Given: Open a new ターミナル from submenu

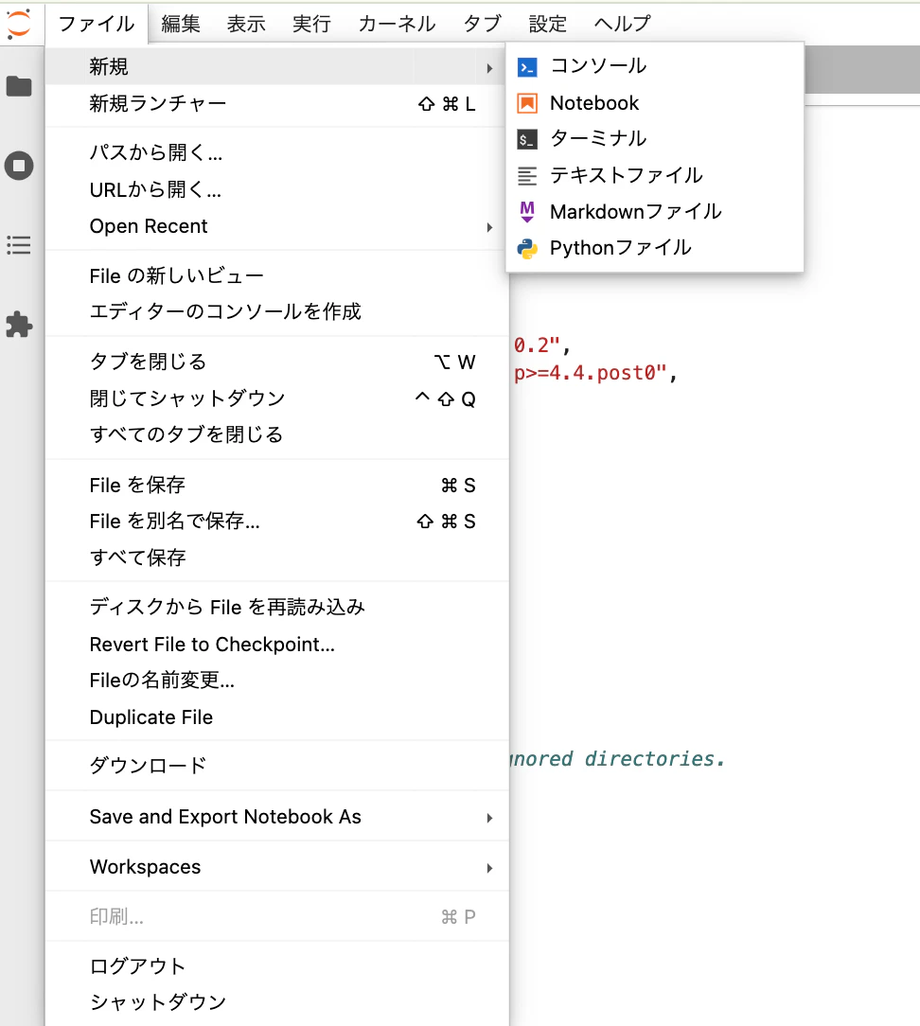Looking at the screenshot, I should coord(654,139).
